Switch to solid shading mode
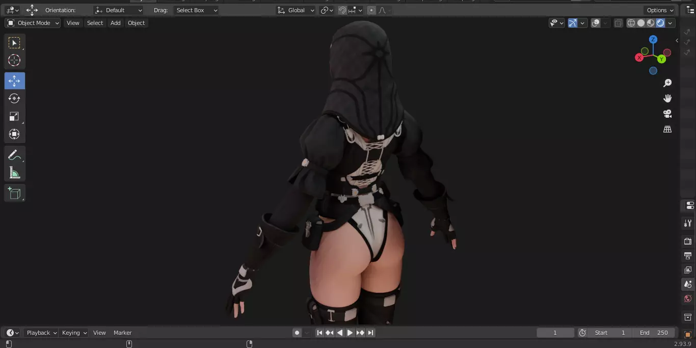The image size is (696, 348). [x=641, y=23]
